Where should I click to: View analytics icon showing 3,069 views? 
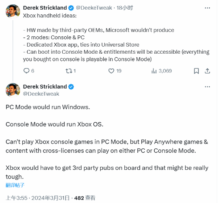point(154,71)
